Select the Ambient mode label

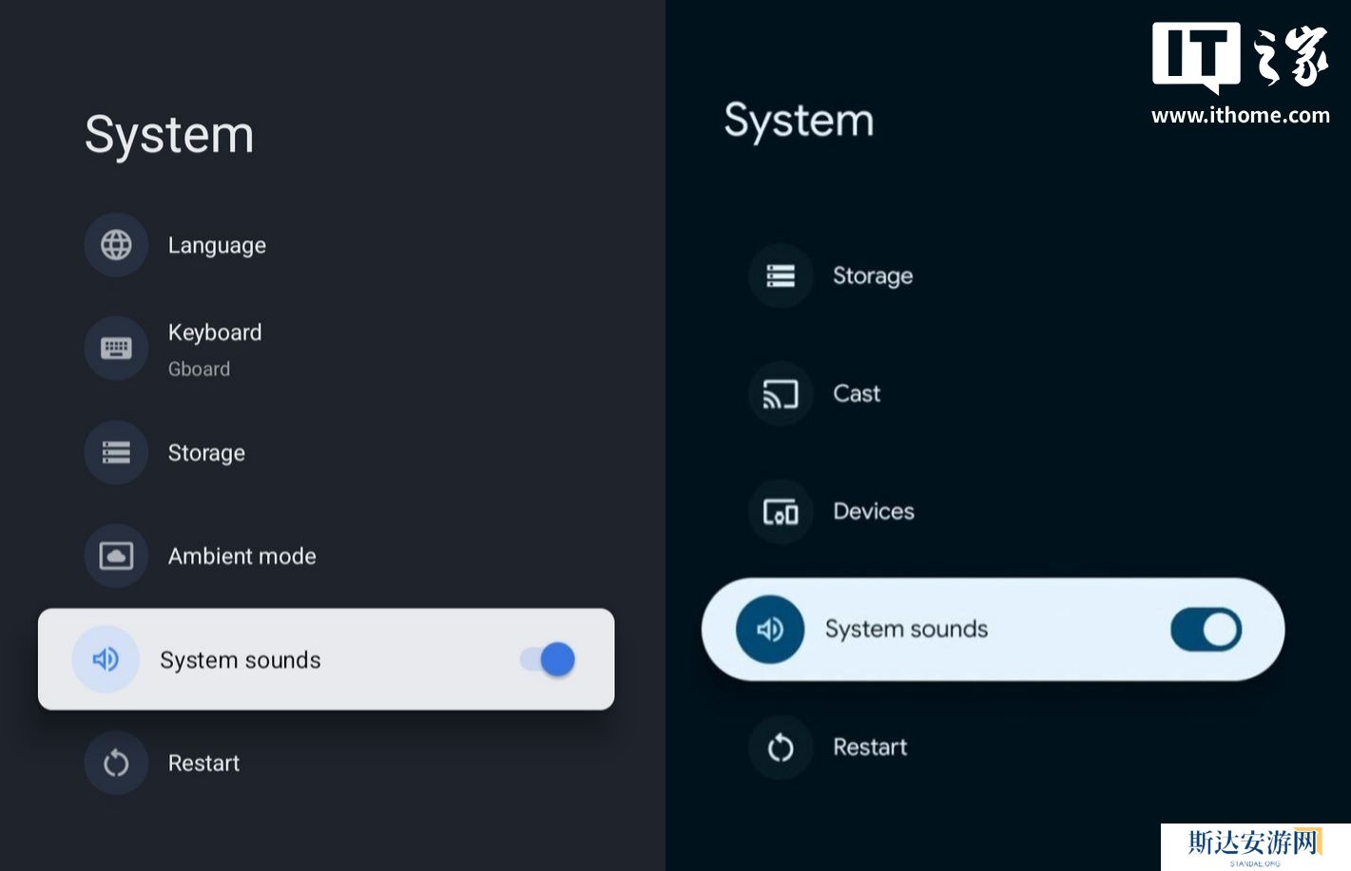click(x=241, y=556)
